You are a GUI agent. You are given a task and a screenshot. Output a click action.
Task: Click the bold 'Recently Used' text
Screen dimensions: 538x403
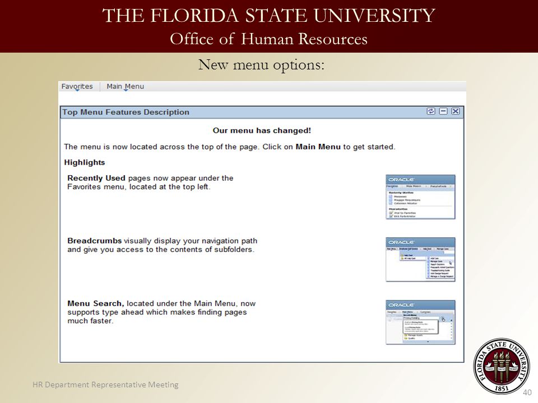coord(96,178)
